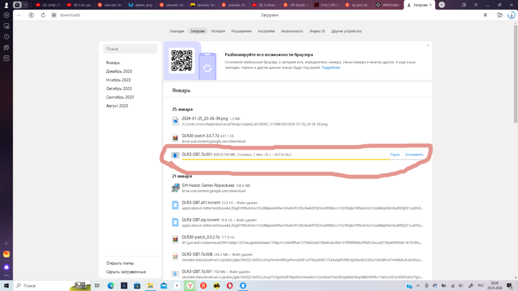Image resolution: width=518 pixels, height=291 pixels.
Task: Open the OLR30-patch 3.0.7.7z download
Action: (200, 136)
